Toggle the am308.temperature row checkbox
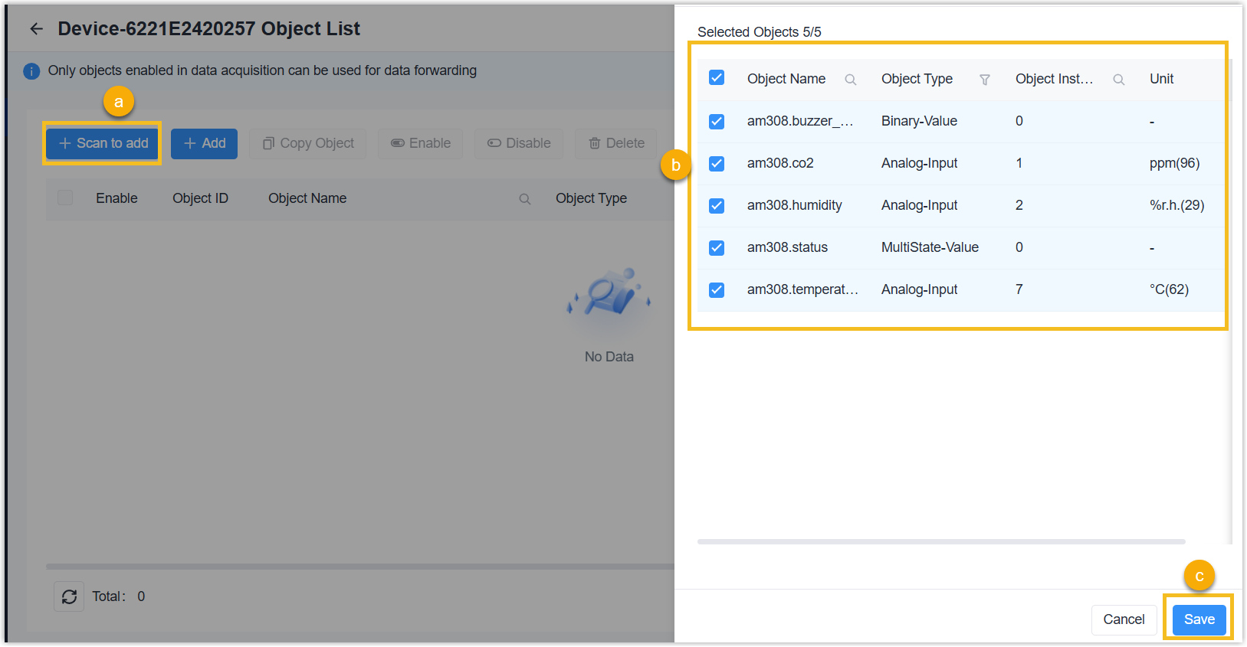This screenshot has width=1247, height=647. tap(717, 290)
